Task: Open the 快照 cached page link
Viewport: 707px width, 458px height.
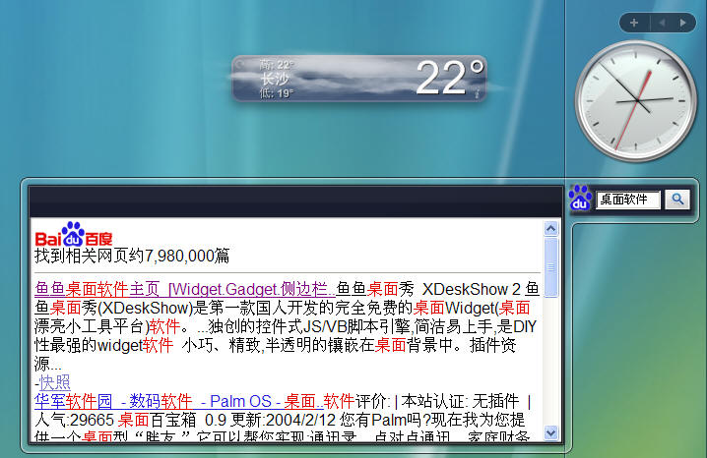Action: point(52,382)
